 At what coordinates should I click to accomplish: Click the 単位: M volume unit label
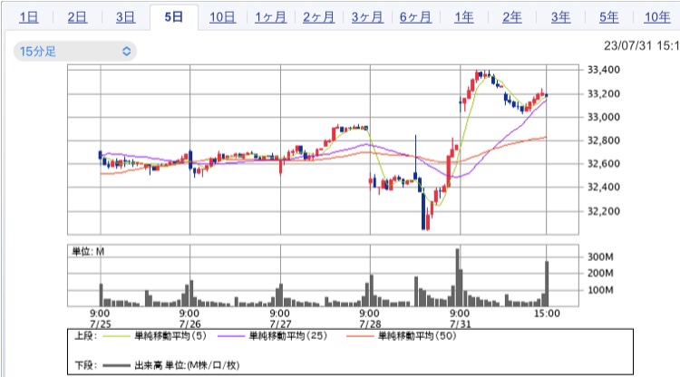[88, 252]
